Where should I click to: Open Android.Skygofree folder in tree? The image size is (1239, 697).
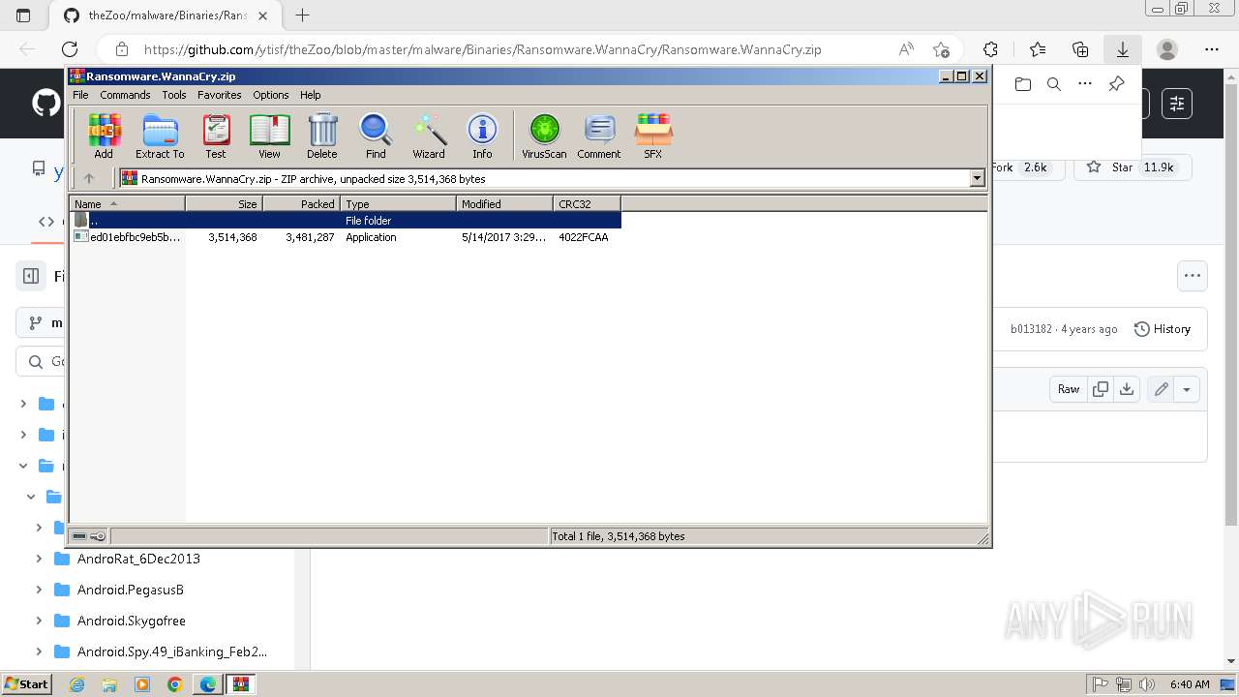coord(132,621)
